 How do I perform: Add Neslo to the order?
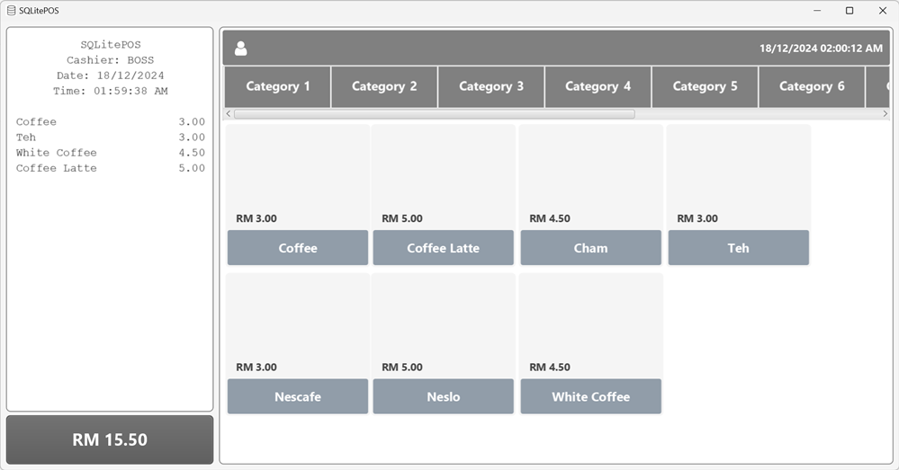pyautogui.click(x=444, y=396)
